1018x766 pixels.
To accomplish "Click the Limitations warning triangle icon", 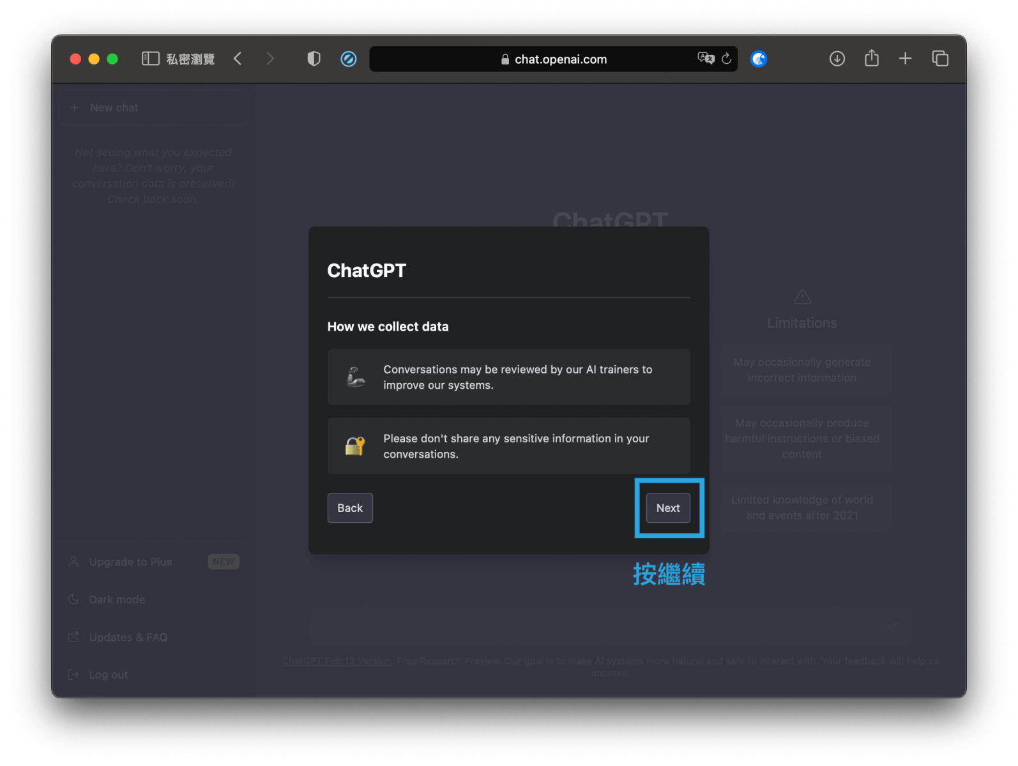I will (802, 297).
